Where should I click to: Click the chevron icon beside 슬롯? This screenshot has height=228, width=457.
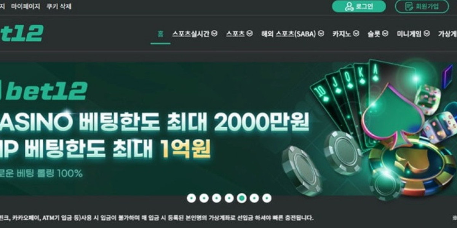tap(385, 33)
